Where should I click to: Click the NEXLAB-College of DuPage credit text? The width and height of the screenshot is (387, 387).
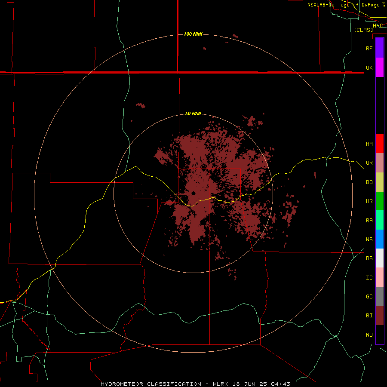pyautogui.click(x=346, y=5)
